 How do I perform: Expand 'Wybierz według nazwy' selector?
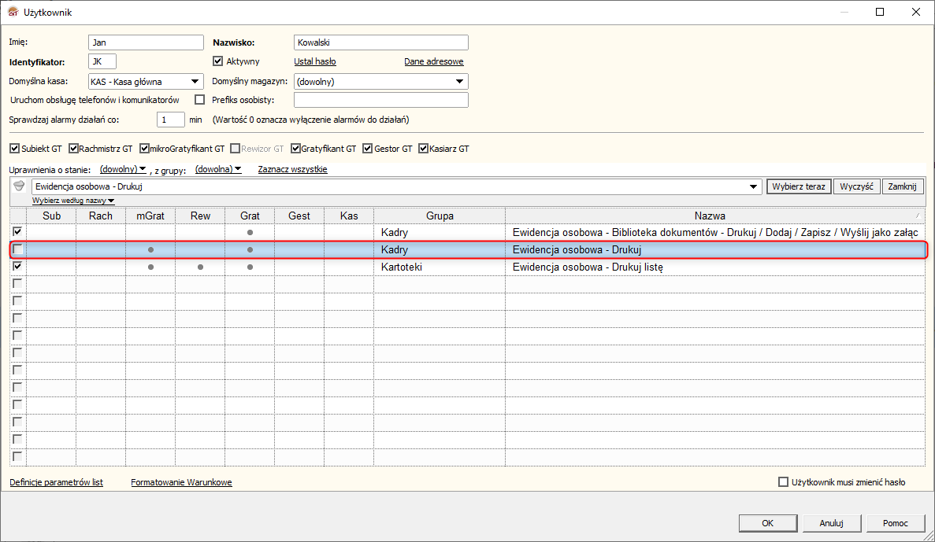click(73, 201)
